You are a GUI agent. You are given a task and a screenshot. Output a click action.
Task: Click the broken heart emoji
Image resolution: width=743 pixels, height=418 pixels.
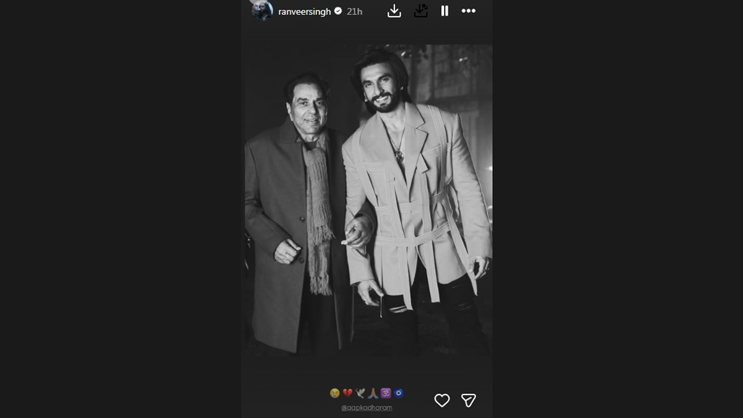click(347, 393)
